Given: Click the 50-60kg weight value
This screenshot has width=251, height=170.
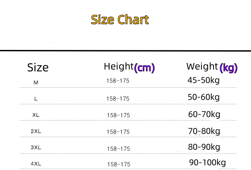Looking at the screenshot, I should click(x=203, y=97).
